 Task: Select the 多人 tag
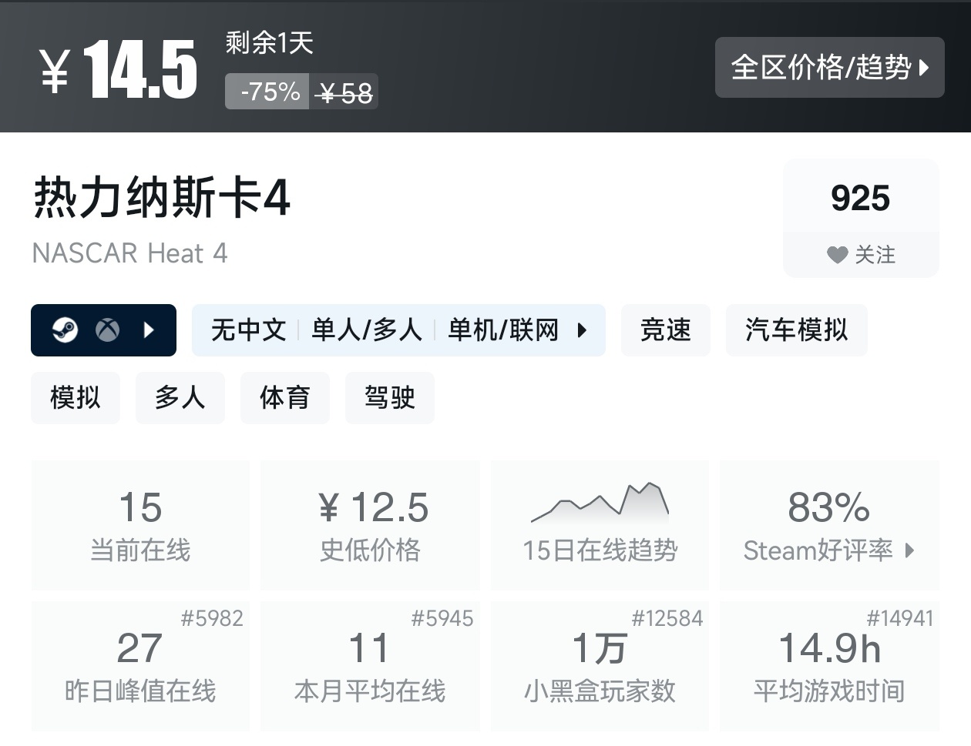(x=180, y=398)
